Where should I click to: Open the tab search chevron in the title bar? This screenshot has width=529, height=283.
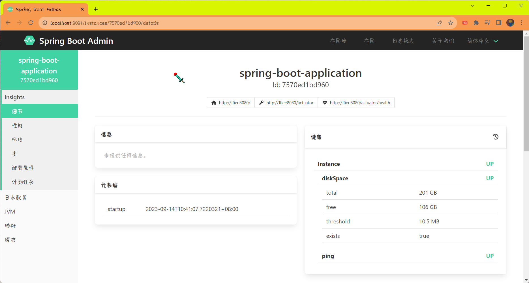click(472, 6)
